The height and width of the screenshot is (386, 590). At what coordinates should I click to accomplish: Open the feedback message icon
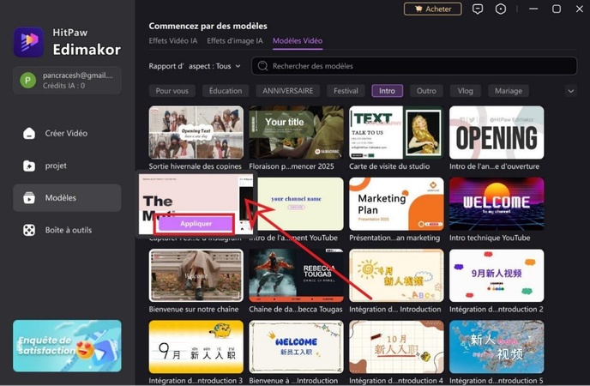coord(479,9)
